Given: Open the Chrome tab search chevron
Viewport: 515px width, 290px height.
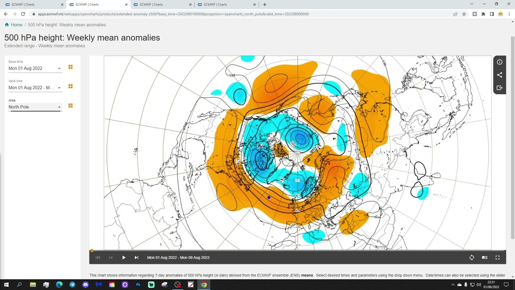Looking at the screenshot, I should (x=472, y=4).
